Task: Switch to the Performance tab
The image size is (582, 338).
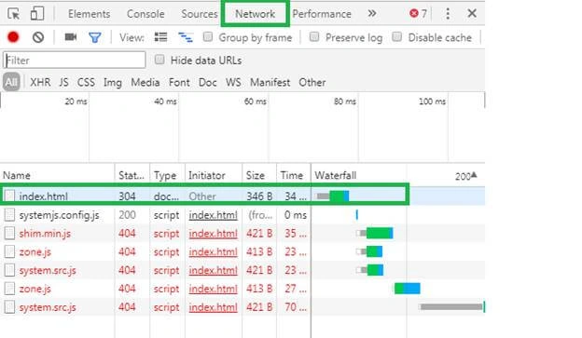Action: tap(322, 14)
